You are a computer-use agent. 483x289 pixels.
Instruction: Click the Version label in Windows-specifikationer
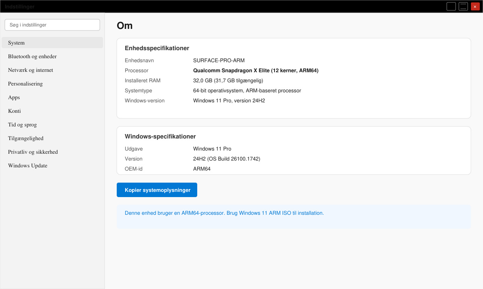click(x=134, y=159)
